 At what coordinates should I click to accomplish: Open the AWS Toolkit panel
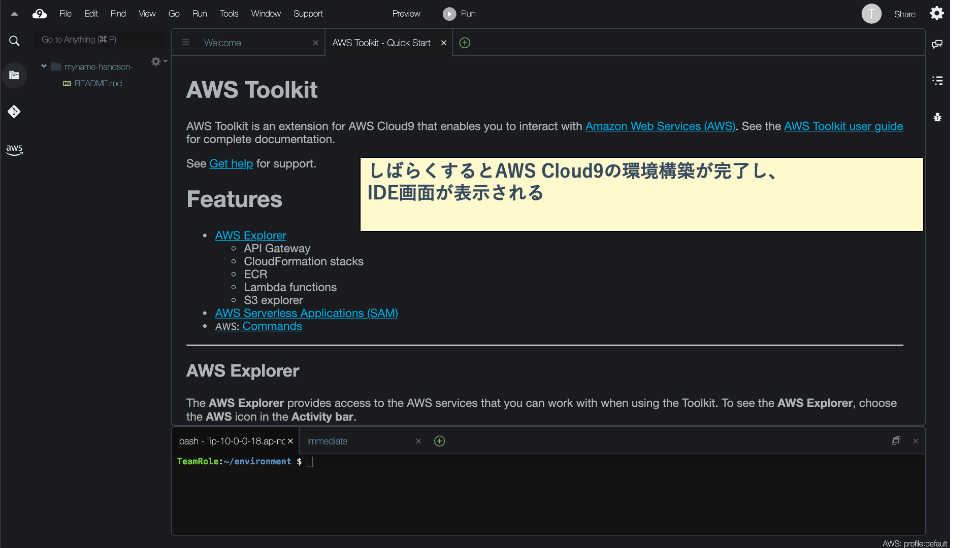[x=14, y=150]
